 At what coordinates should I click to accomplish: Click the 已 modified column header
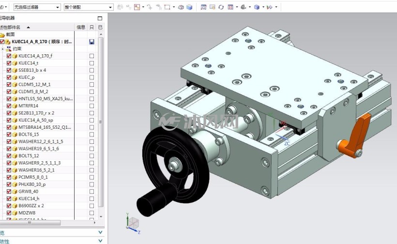pos(100,27)
